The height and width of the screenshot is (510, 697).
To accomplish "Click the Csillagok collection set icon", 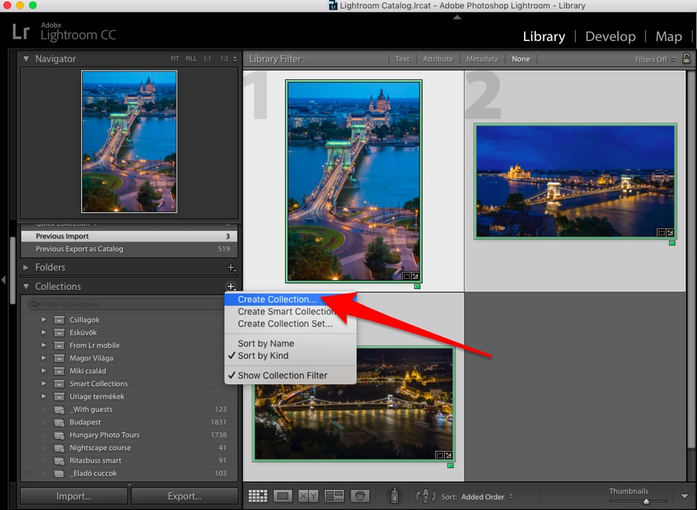I will pos(59,320).
